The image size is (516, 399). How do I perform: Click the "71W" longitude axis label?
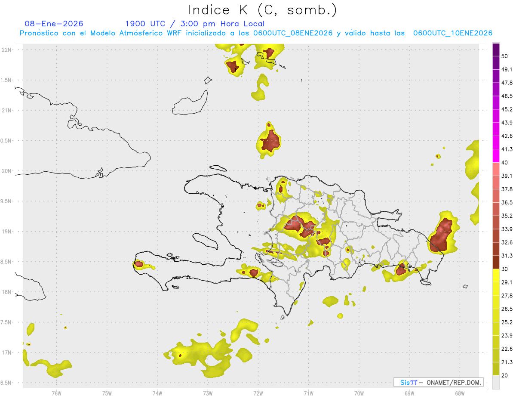tap(308, 393)
